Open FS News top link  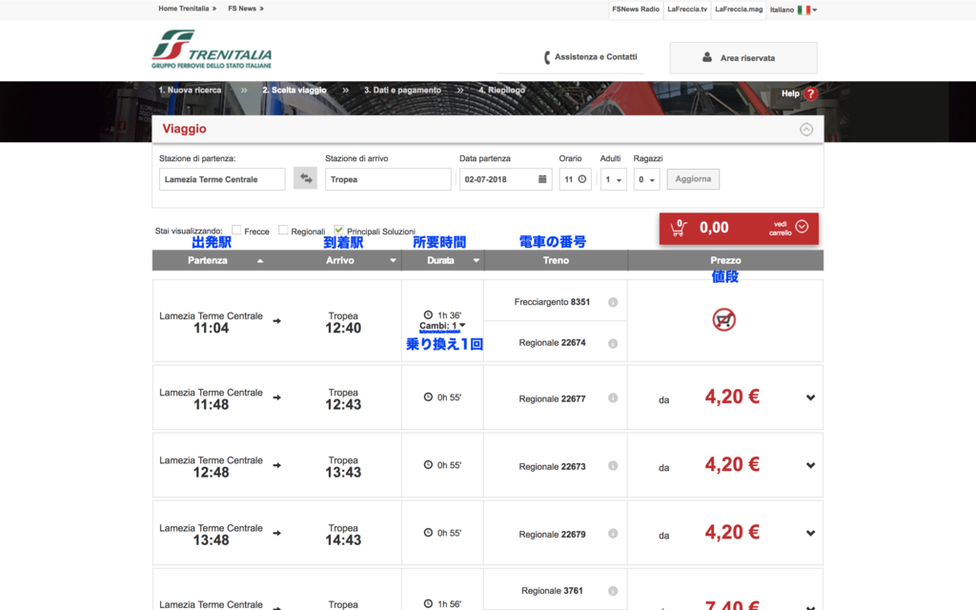(245, 9)
